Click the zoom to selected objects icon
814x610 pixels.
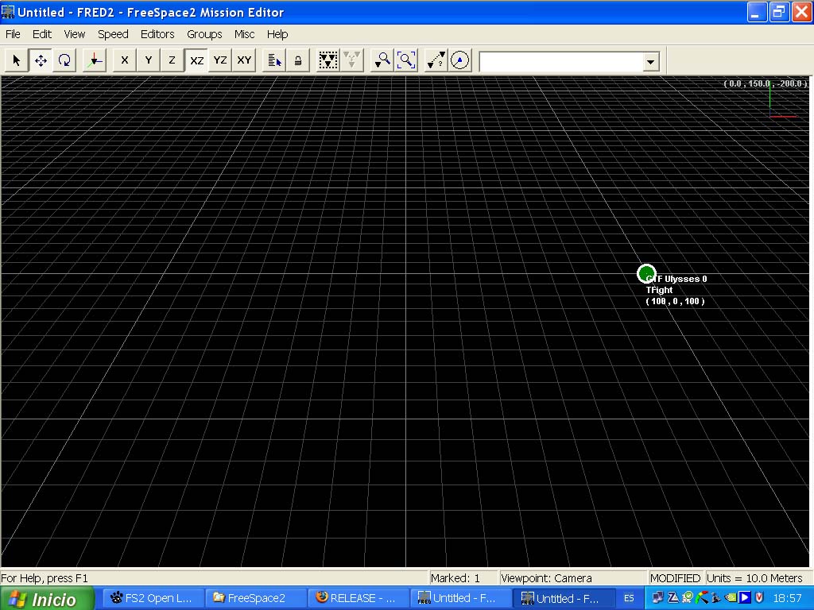382,60
